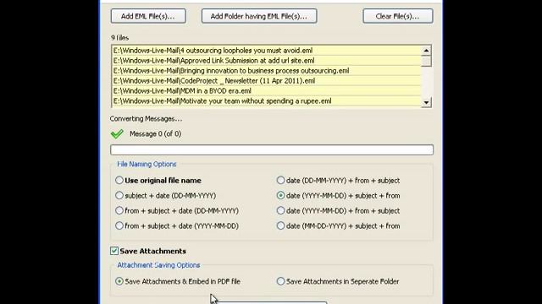Screen dimensions: 542x304
Task: Select 'CodeProject _ Newsletter (11 Apr 2011).eml' row
Action: coord(267,81)
